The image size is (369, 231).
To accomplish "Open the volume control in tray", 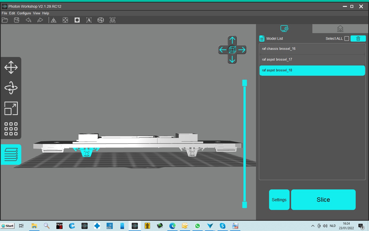I will pos(325,226).
